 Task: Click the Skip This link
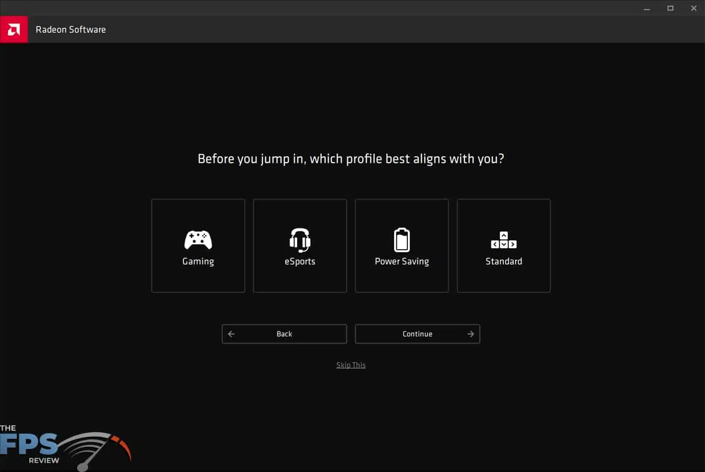[x=351, y=365]
